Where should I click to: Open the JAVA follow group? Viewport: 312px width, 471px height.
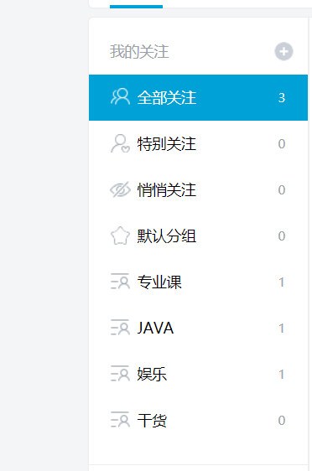[199, 328]
